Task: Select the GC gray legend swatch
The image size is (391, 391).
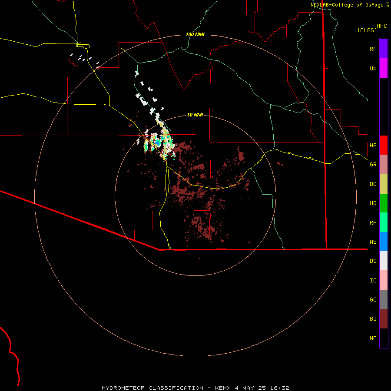Action: coord(384,299)
